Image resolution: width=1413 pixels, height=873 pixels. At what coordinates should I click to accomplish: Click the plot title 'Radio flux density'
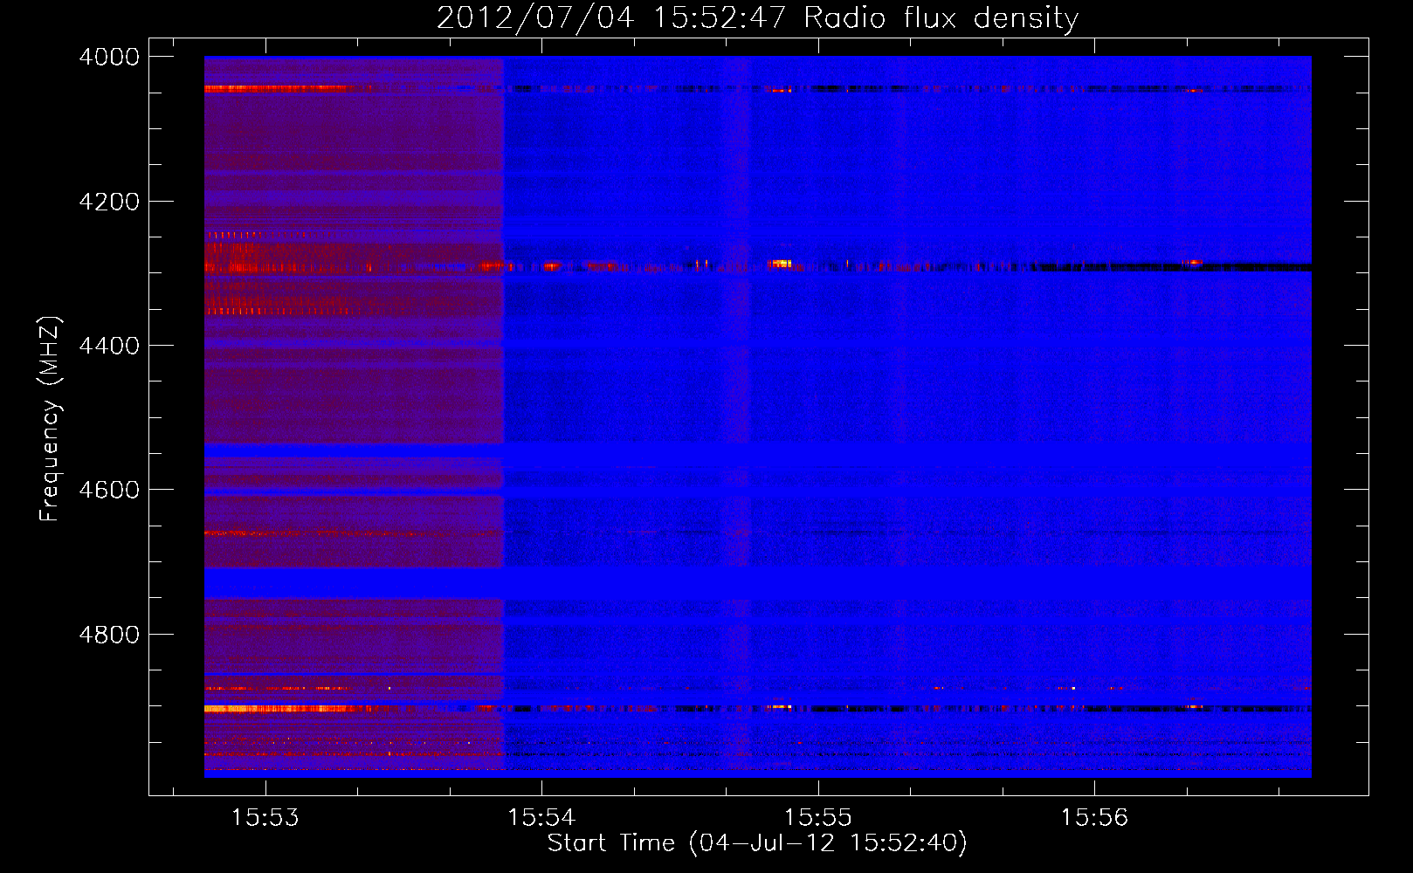coord(941,18)
